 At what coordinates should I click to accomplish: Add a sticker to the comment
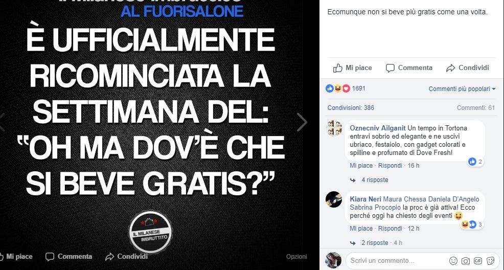tap(491, 261)
